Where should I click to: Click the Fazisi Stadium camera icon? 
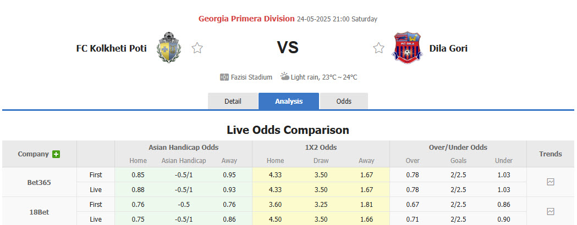click(224, 77)
